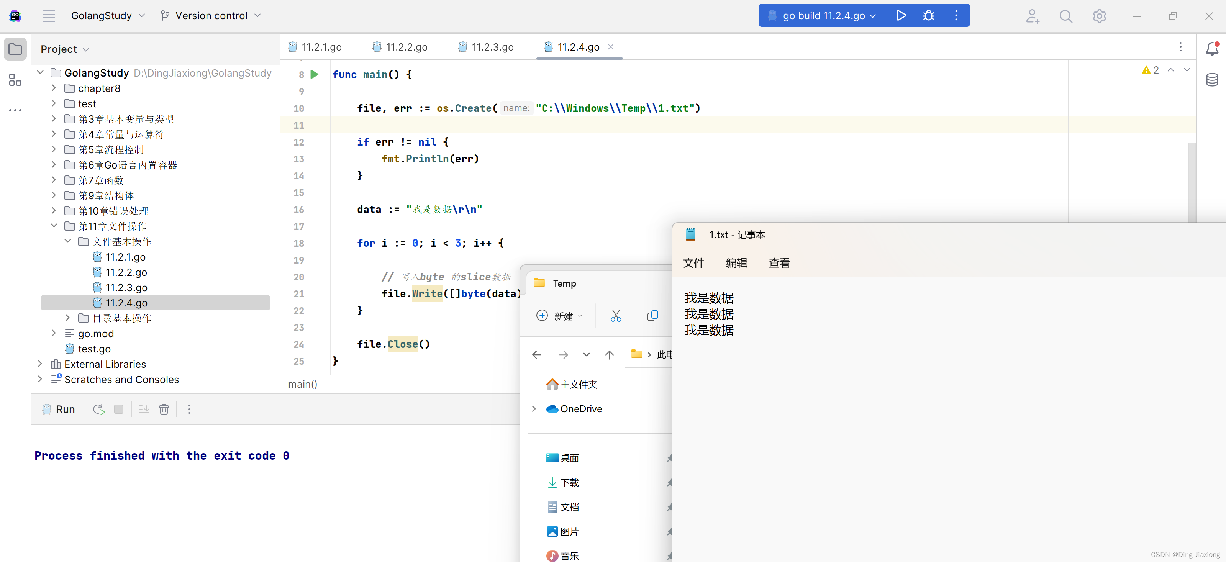
Task: Collapse the 第11章文件操作 folder
Action: click(54, 226)
